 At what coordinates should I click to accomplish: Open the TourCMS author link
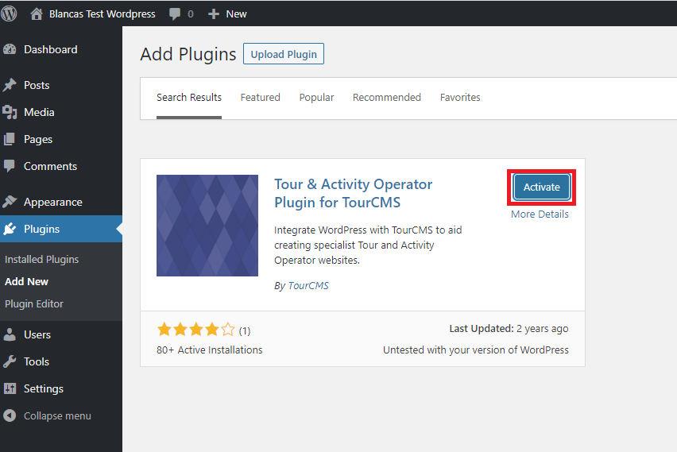click(308, 286)
